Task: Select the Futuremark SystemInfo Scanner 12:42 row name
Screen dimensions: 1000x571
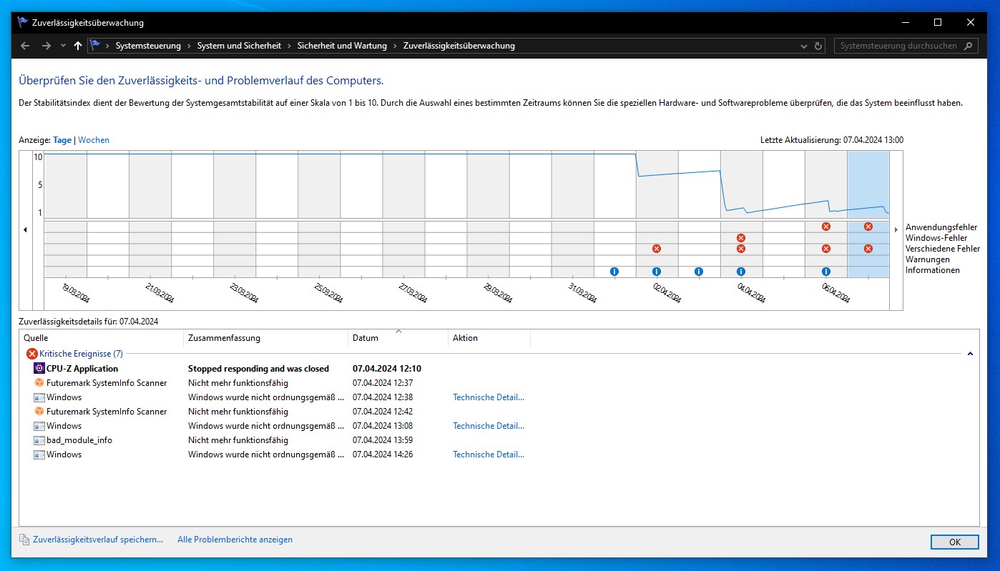Action: [107, 412]
